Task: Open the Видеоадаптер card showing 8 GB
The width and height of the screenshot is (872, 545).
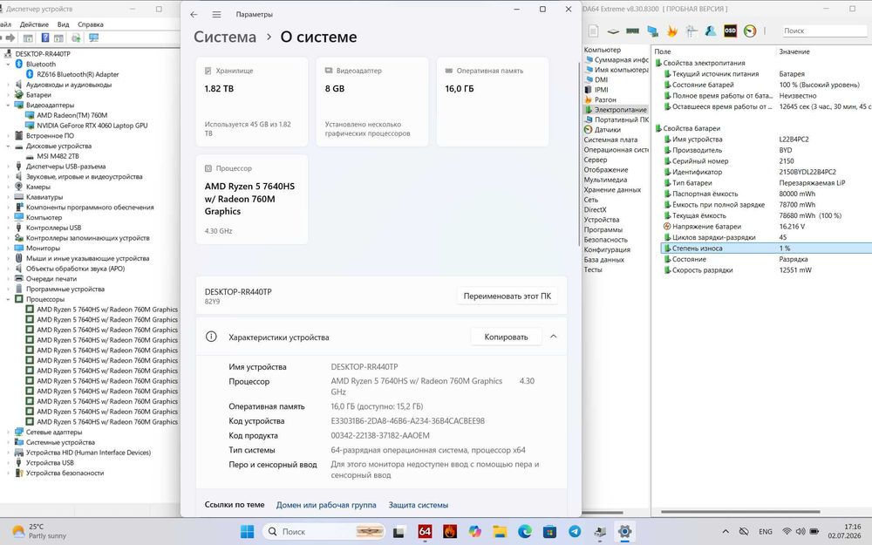Action: pos(372,102)
